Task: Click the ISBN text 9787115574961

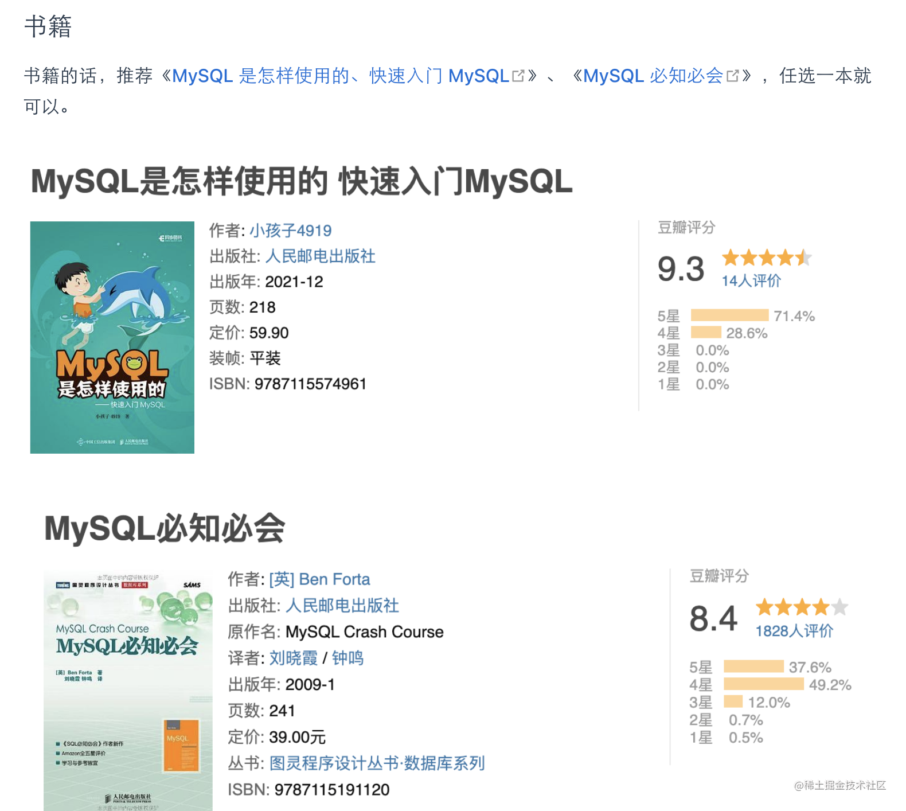Action: [x=310, y=384]
